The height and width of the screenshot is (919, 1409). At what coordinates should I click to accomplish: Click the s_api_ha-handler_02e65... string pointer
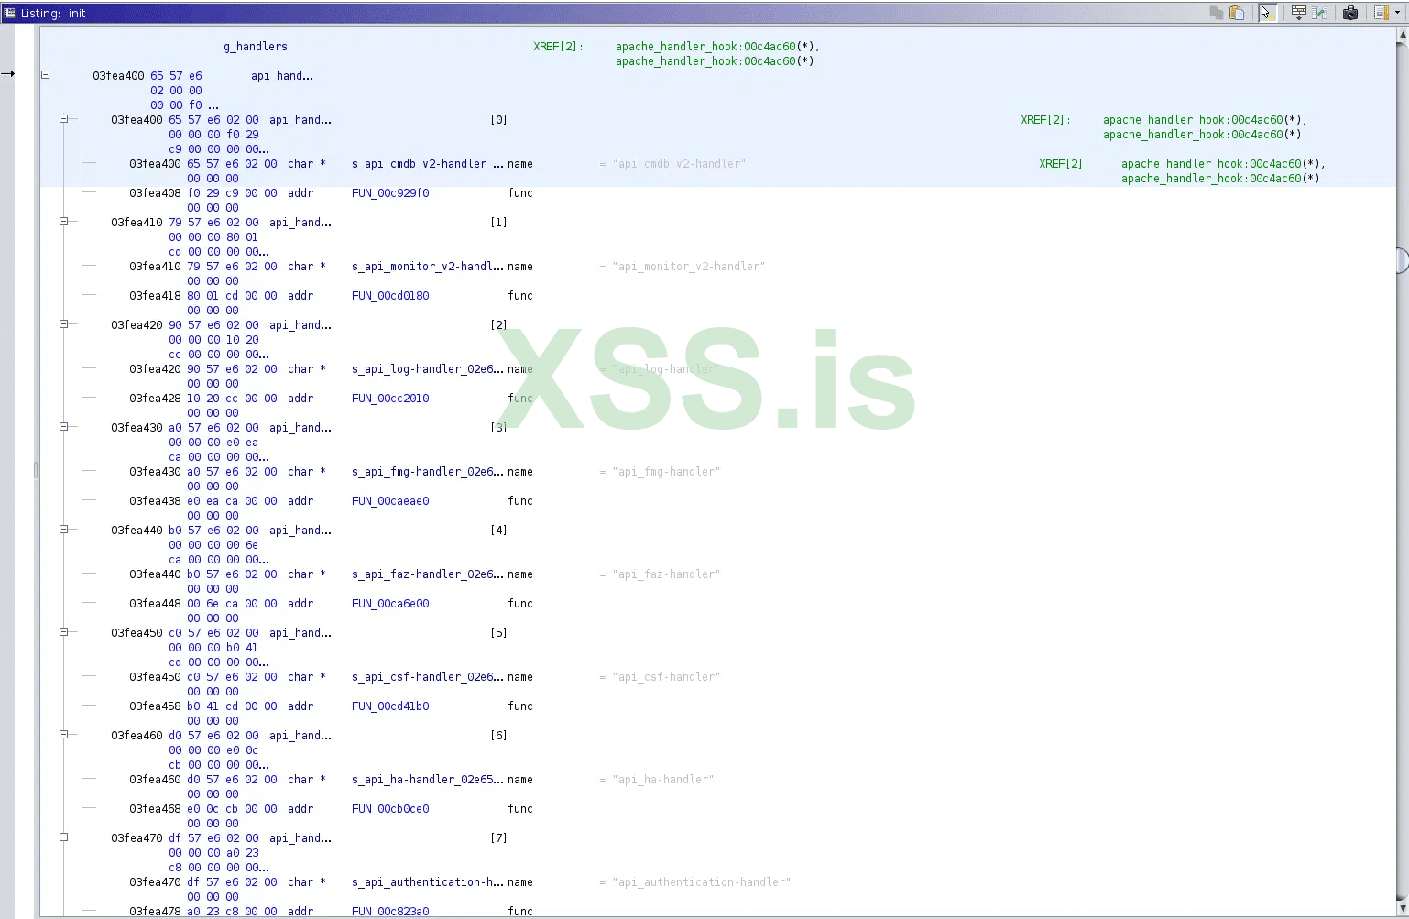428,780
